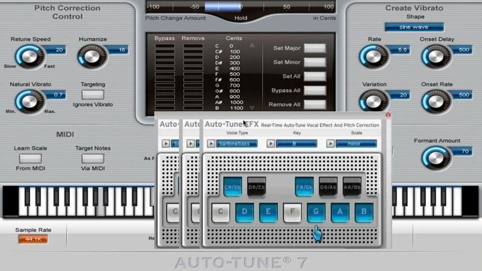Open the vibrato Shape sine wave dropdown

pyautogui.click(x=414, y=27)
